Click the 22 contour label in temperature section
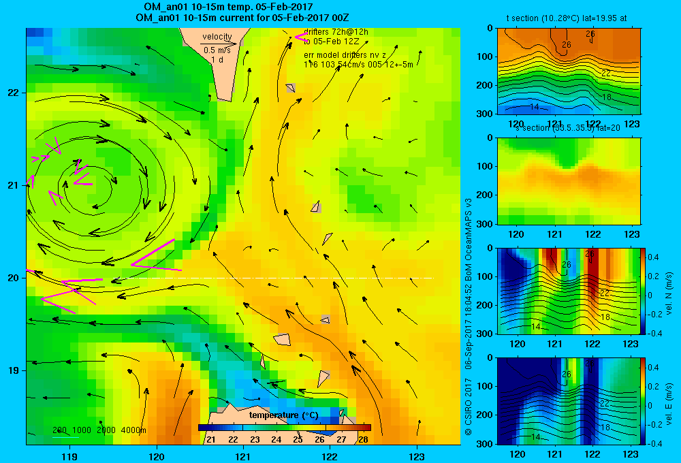This screenshot has height=463, width=681. [x=606, y=74]
